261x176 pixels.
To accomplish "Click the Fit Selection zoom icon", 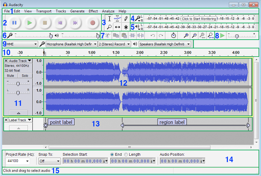I will (202, 36).
